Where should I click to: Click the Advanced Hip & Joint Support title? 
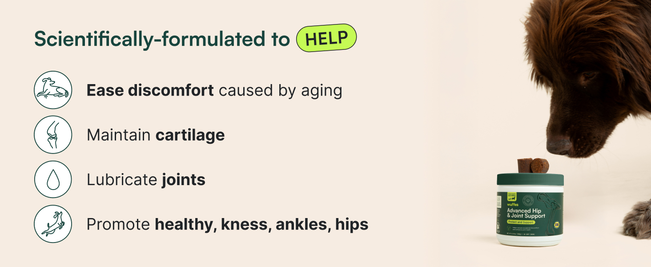[x=526, y=213]
